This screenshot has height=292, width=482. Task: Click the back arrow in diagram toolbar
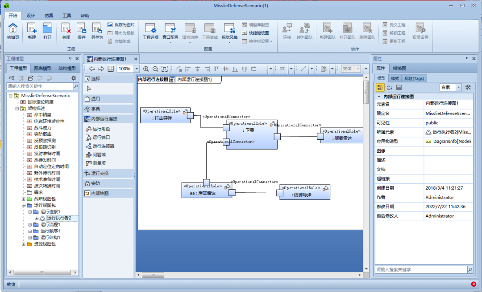tap(92, 69)
